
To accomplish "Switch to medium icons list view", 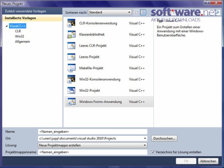I will [x=143, y=12].
